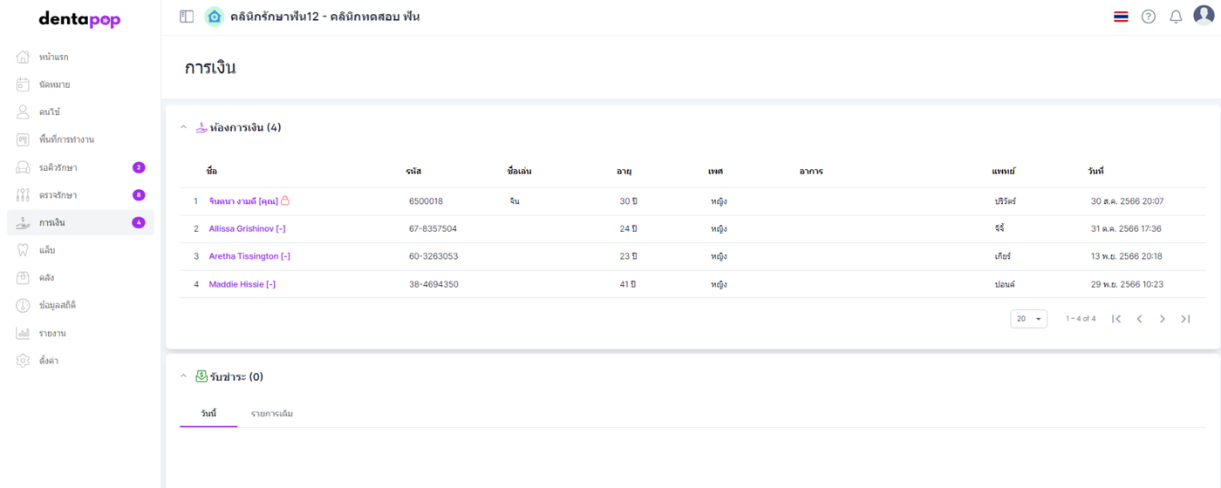This screenshot has height=488, width=1221.
Task: Click the hand-coin icon of ห้องการเงิน
Action: [201, 127]
